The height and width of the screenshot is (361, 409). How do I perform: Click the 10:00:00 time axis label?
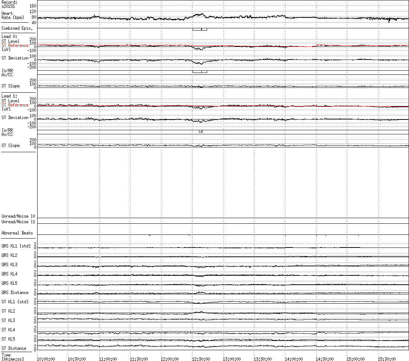pyautogui.click(x=46, y=359)
